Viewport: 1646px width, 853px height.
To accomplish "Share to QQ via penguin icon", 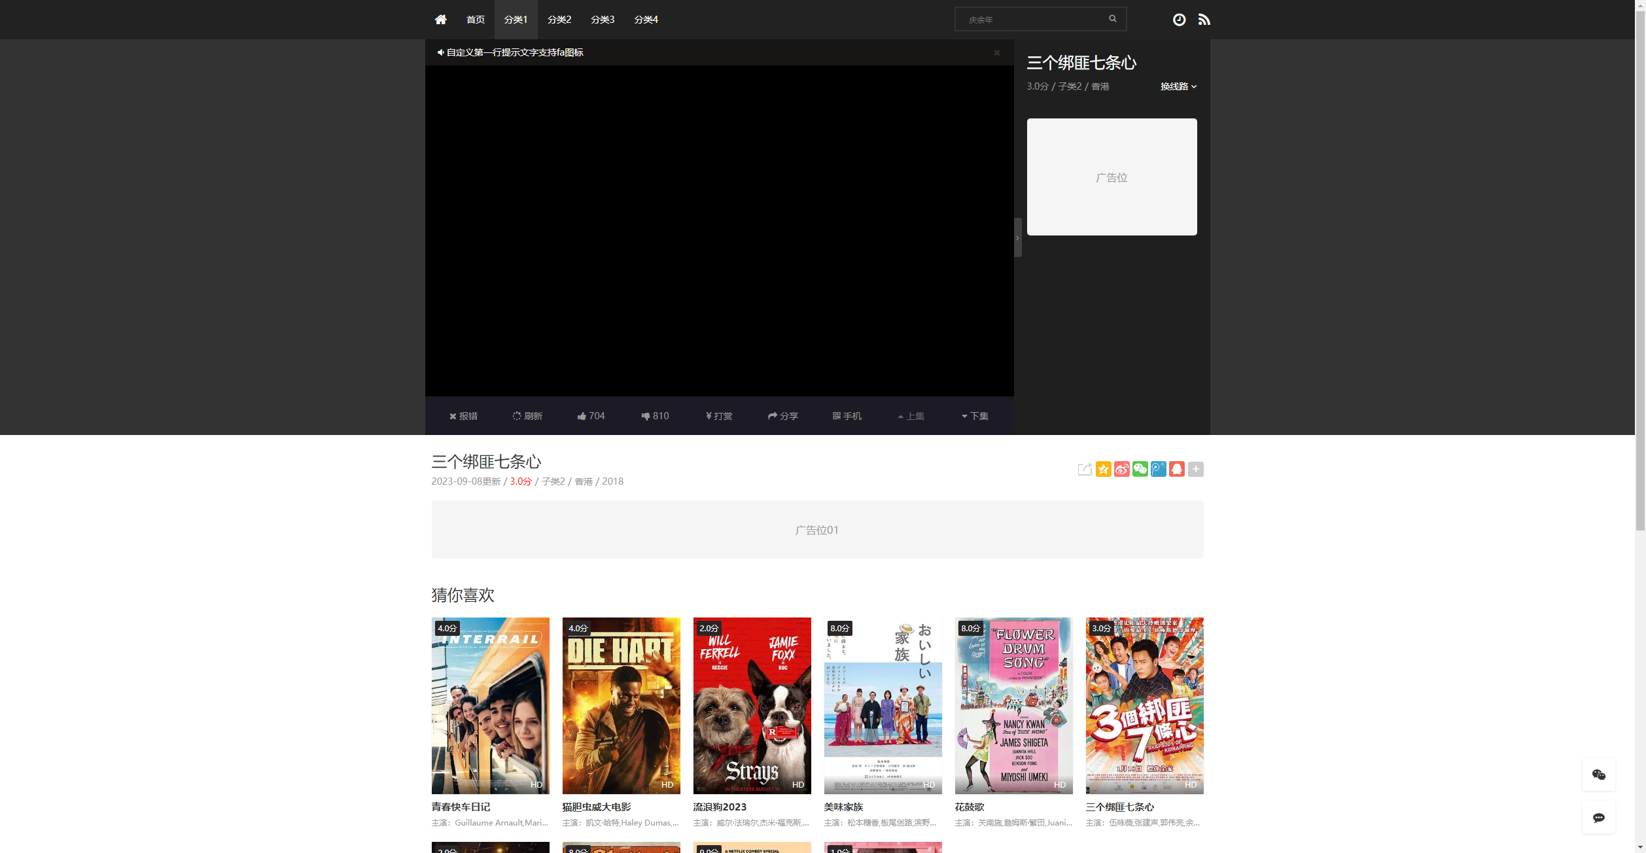I will pos(1176,469).
